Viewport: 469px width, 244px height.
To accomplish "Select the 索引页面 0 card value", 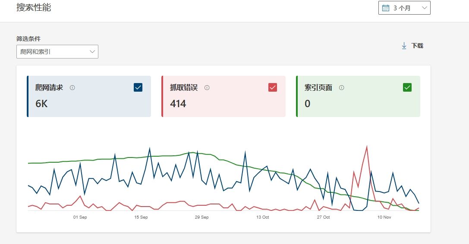I will pos(307,103).
